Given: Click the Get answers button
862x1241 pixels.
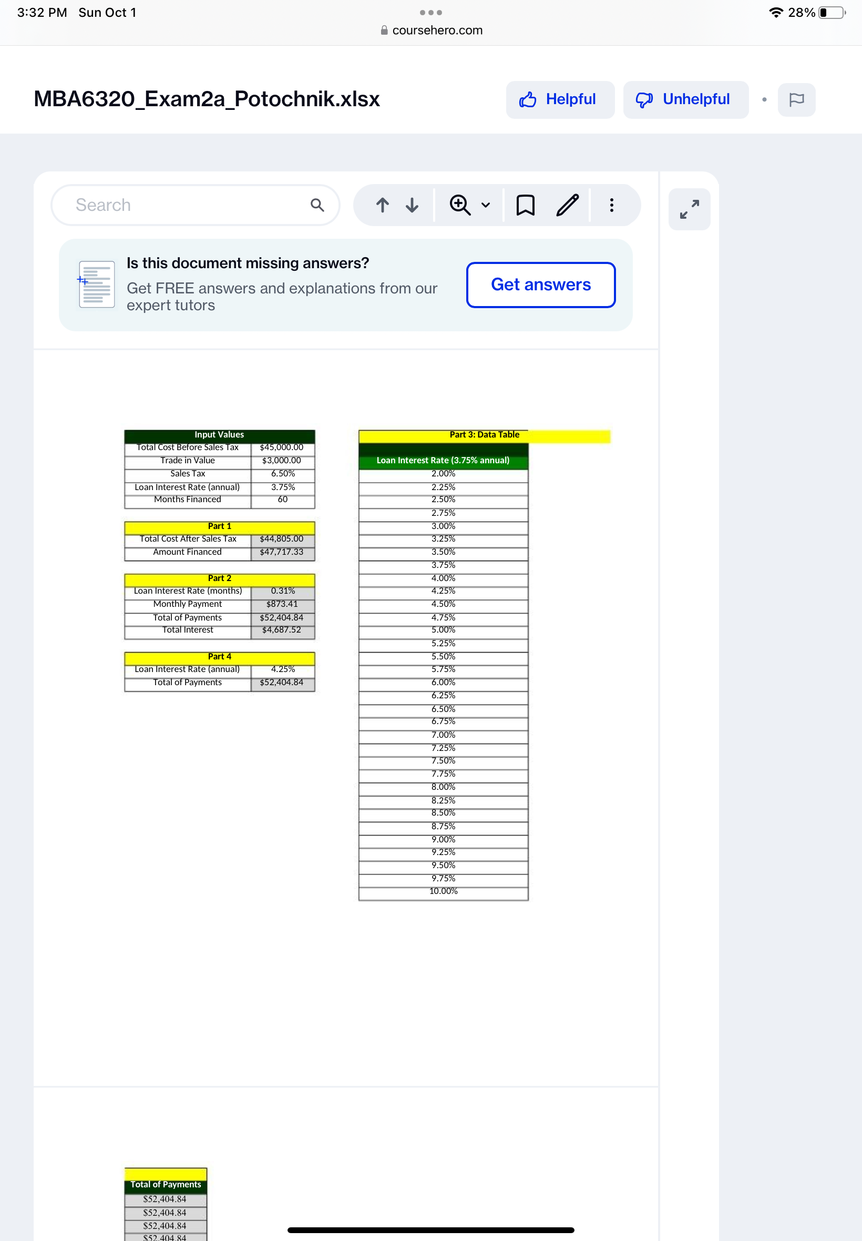Looking at the screenshot, I should [541, 284].
